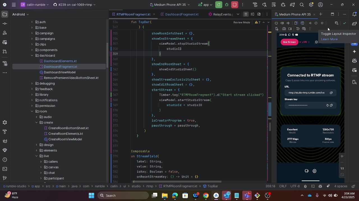This screenshot has width=359, height=201.
Task: Select the RelayEvents editor tab
Action: (220, 14)
